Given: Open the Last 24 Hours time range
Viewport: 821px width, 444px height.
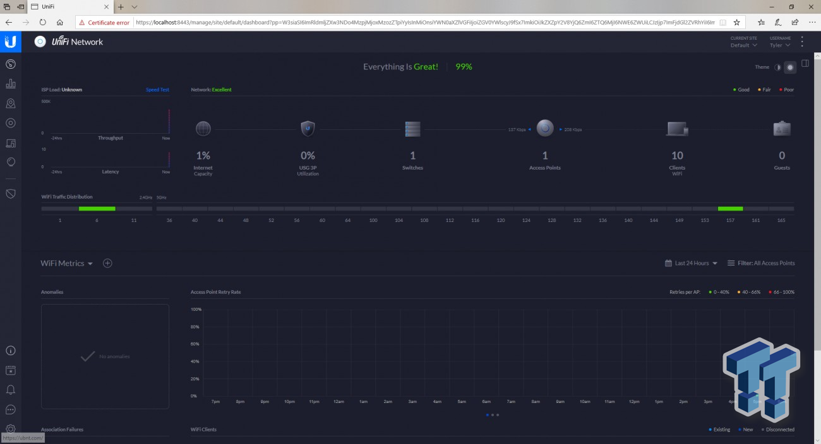Looking at the screenshot, I should click(x=691, y=263).
